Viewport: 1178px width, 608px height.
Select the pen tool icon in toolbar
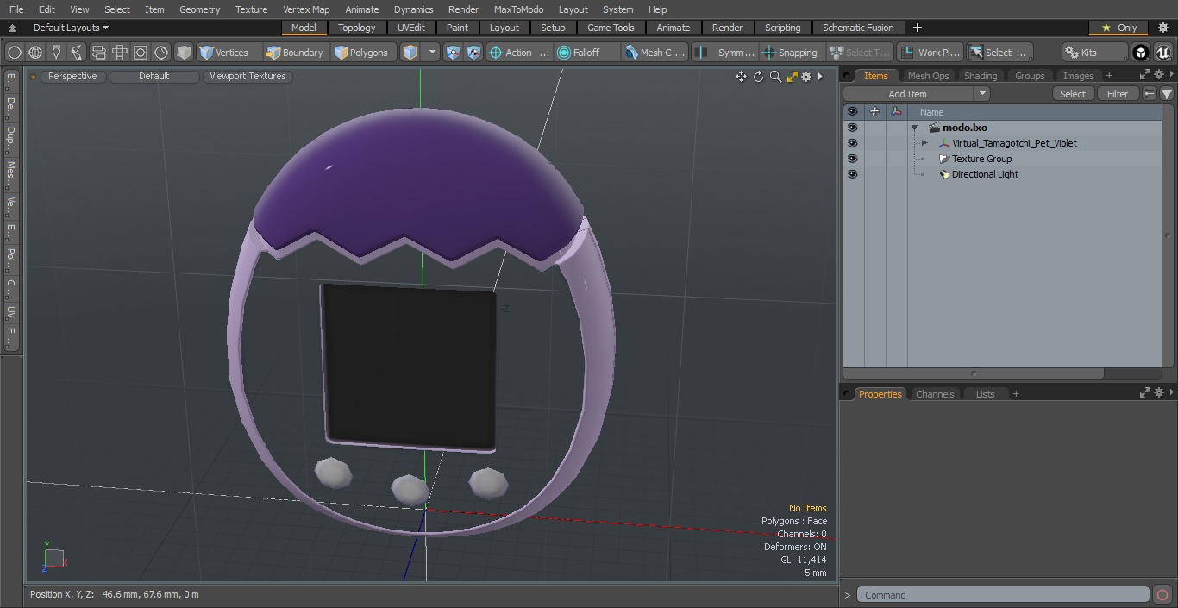[x=56, y=53]
